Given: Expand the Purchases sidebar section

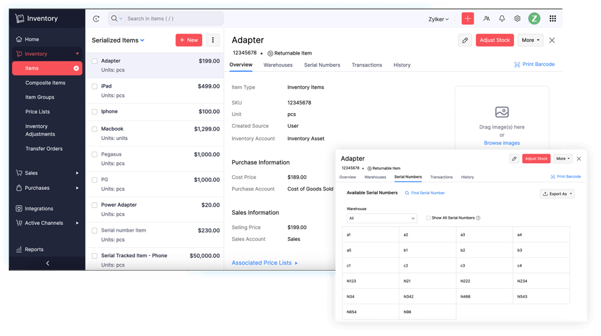Looking at the screenshot, I should 77,188.
